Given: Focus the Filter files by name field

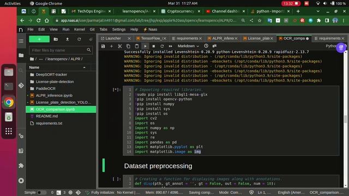Looking at the screenshot, I should [61, 50].
